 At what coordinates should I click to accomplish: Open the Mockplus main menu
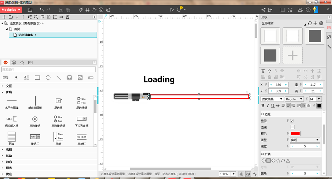(11, 10)
